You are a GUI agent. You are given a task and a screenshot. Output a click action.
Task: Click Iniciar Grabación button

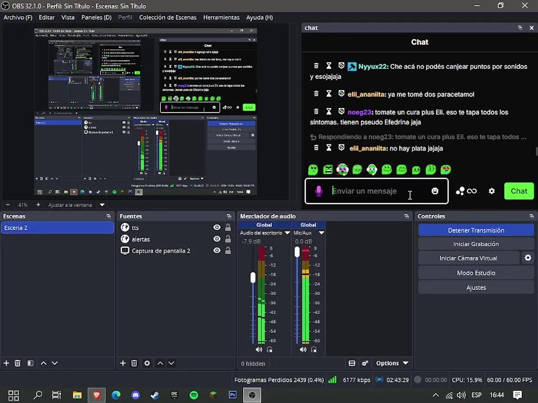coord(476,244)
